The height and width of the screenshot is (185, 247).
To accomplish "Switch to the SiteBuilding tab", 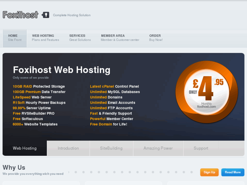I will point(111,148).
